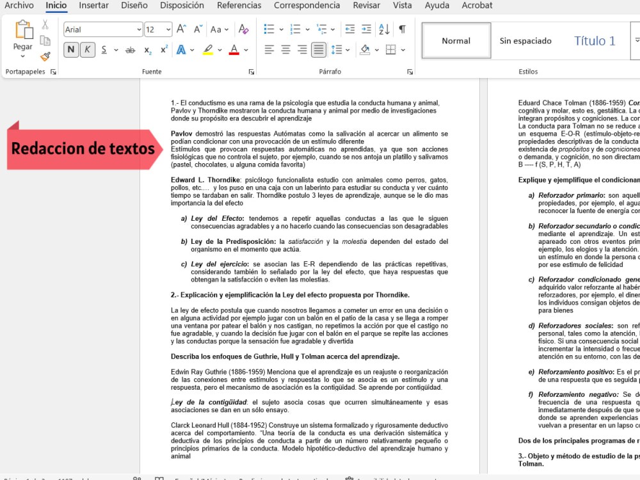Open the bullet list style dropdown arrow

tap(281, 29)
